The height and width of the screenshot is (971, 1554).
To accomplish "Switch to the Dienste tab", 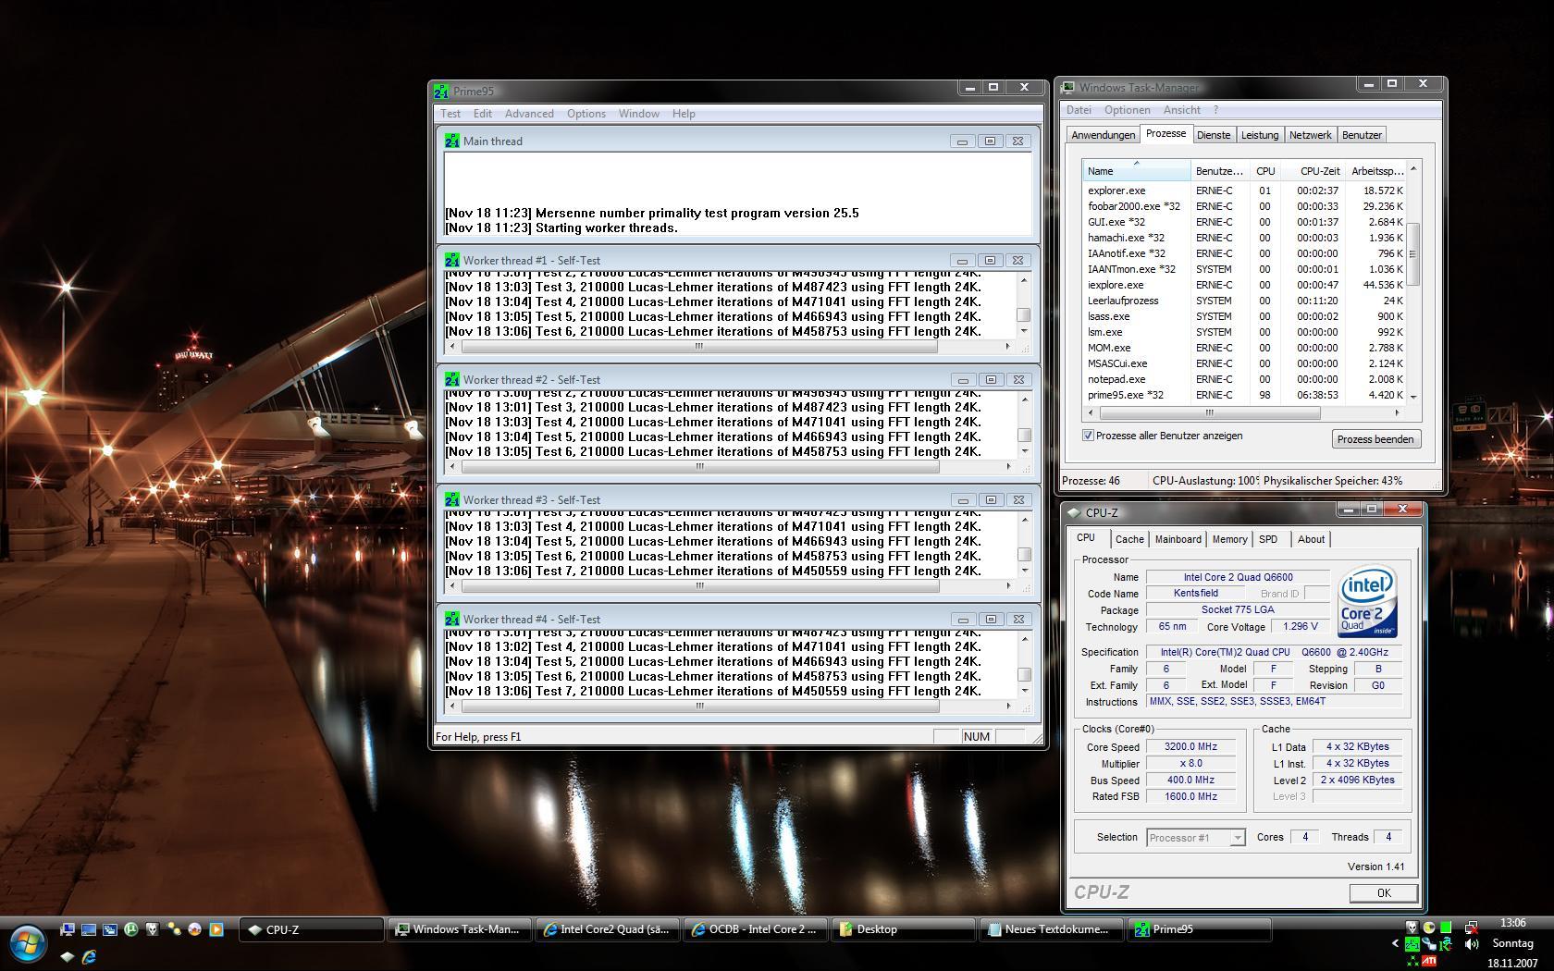I will coord(1214,135).
